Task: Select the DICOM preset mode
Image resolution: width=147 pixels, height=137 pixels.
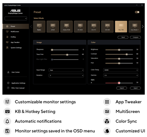Action: 107,27
